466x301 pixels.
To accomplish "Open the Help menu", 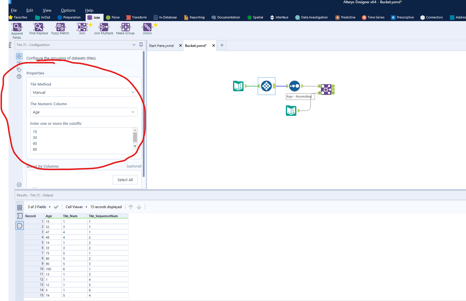I will coord(89,10).
